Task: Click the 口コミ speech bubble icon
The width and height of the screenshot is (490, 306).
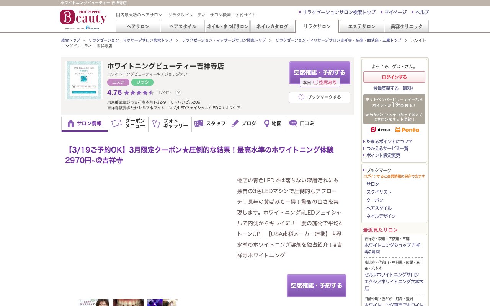Action: click(x=293, y=123)
